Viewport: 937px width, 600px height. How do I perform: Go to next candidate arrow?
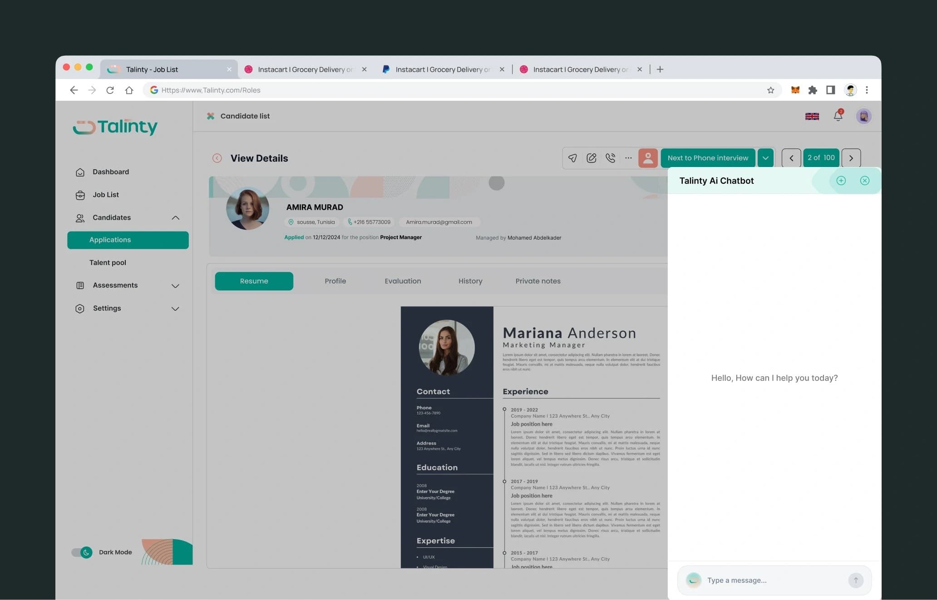click(x=851, y=158)
